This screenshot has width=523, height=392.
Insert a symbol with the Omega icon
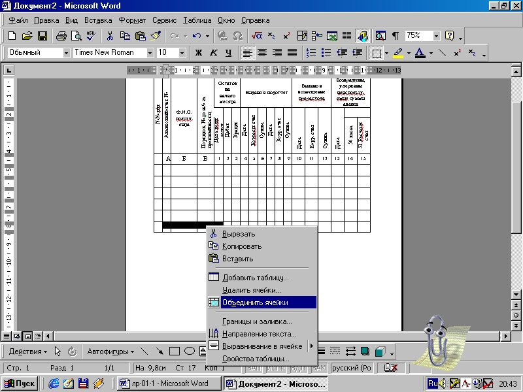(238, 36)
